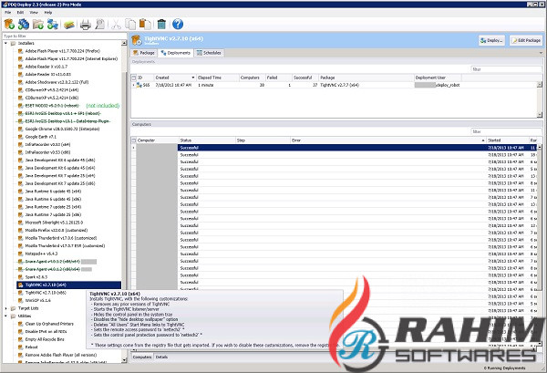Click the Paste clipboard toolbar icon

(x=145, y=24)
